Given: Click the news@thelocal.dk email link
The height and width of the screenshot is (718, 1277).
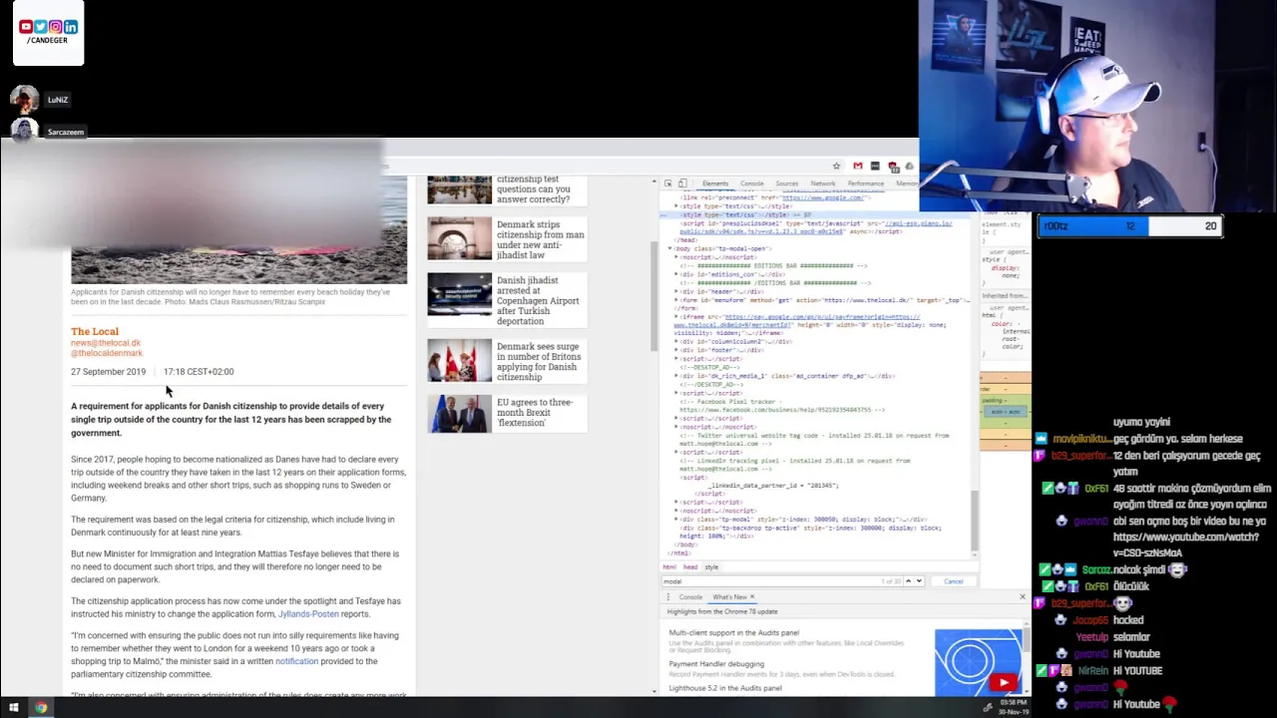Looking at the screenshot, I should 106,343.
